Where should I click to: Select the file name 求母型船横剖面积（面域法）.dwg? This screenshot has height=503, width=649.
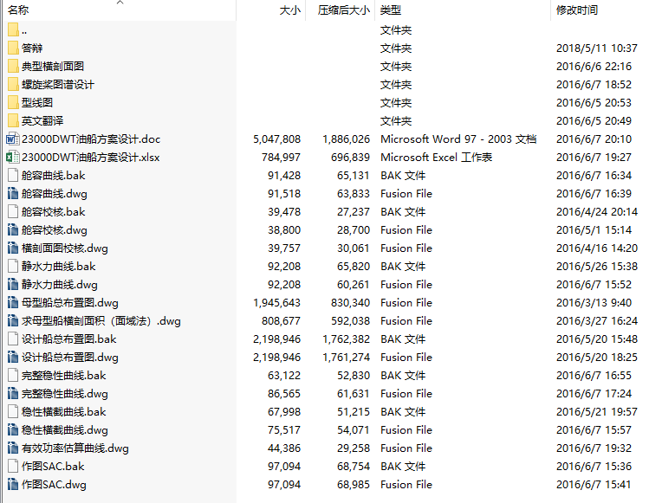point(101,321)
